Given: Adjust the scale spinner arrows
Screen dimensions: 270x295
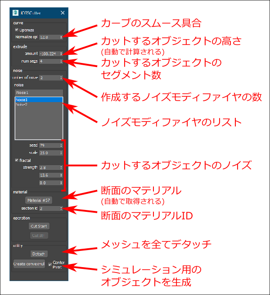Looking at the screenshot, I should [x=61, y=153].
